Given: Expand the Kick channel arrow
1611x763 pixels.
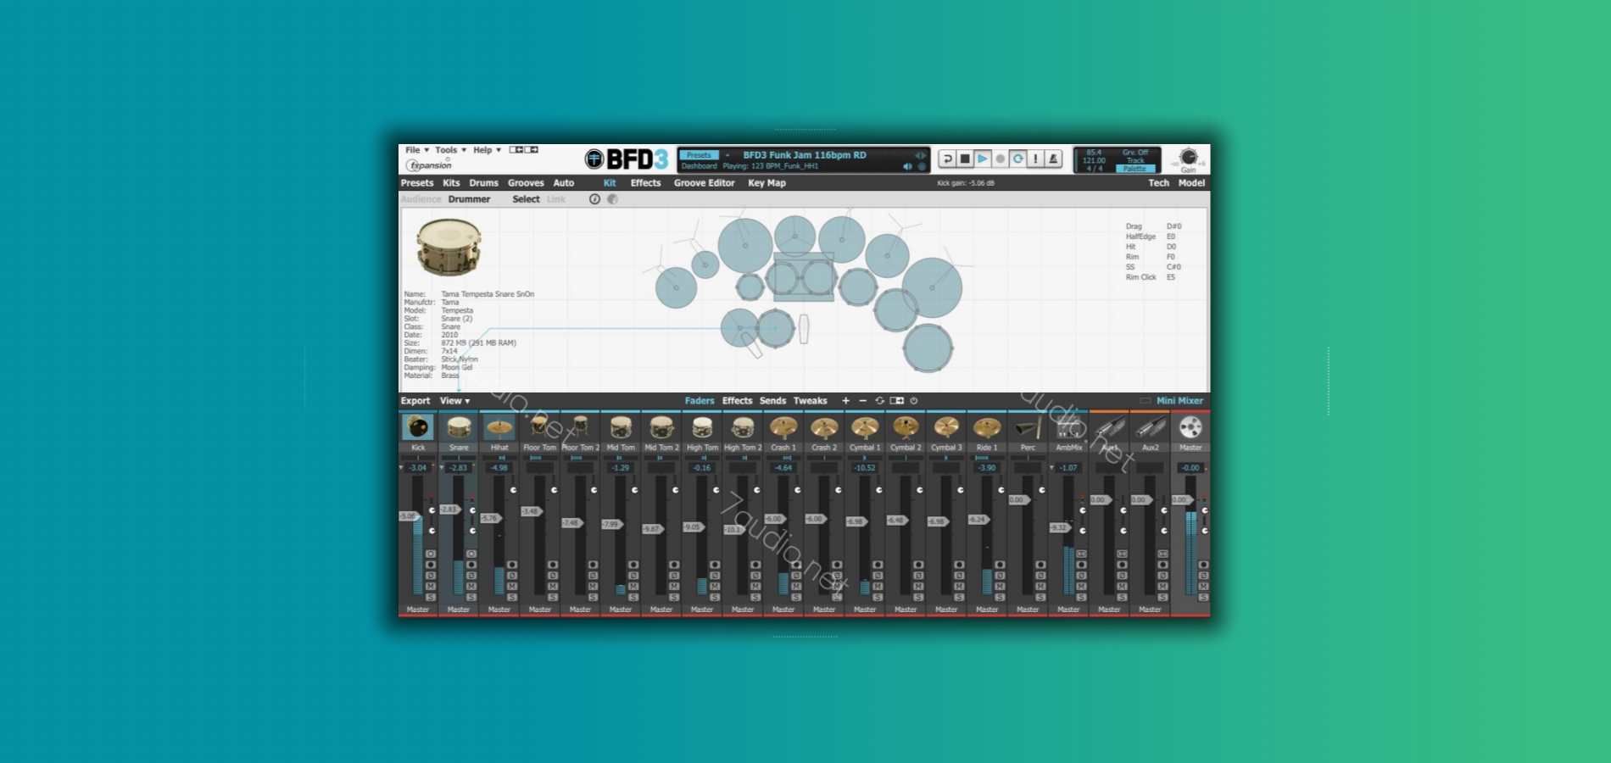Looking at the screenshot, I should [401, 468].
